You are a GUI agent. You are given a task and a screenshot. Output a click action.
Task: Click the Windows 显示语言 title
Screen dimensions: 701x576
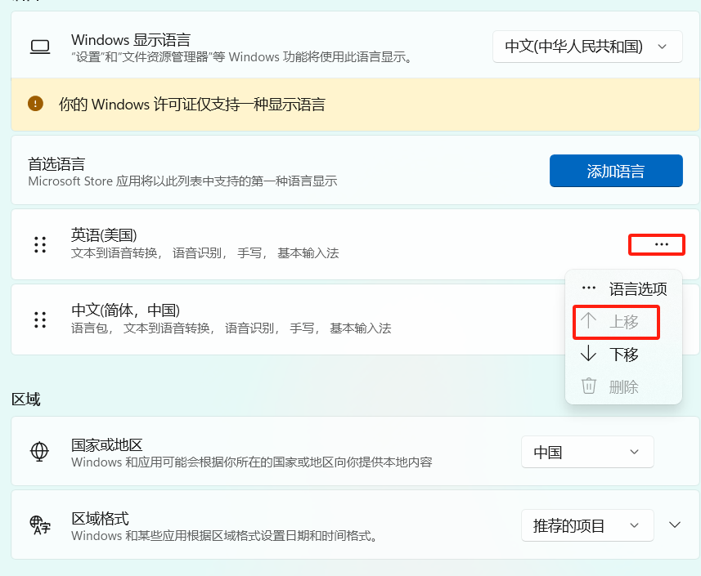coord(131,40)
